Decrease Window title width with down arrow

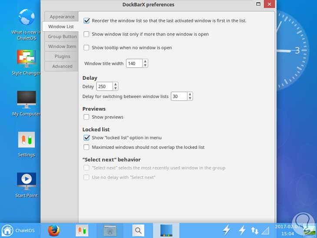[145, 65]
